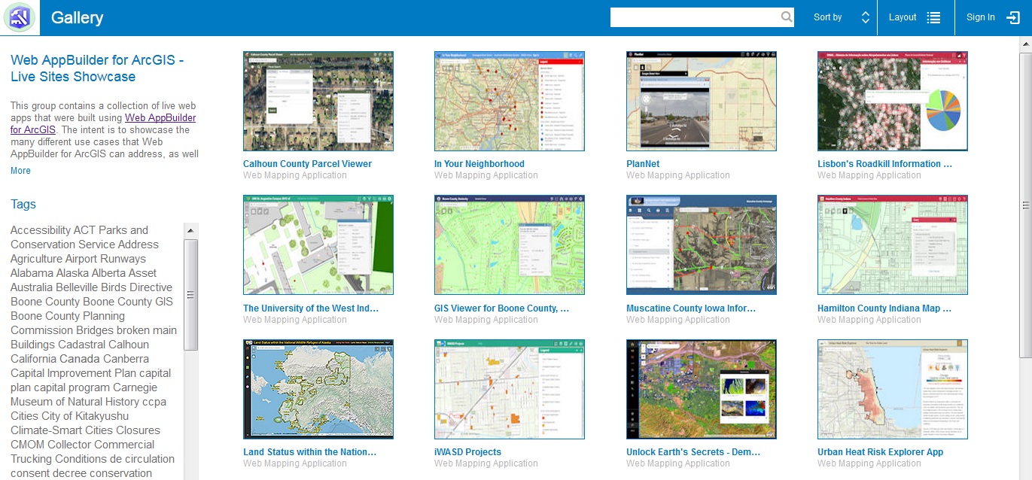1032x480 pixels.
Task: Open Unlock Earth's Secrets thumbnail
Action: tap(702, 389)
